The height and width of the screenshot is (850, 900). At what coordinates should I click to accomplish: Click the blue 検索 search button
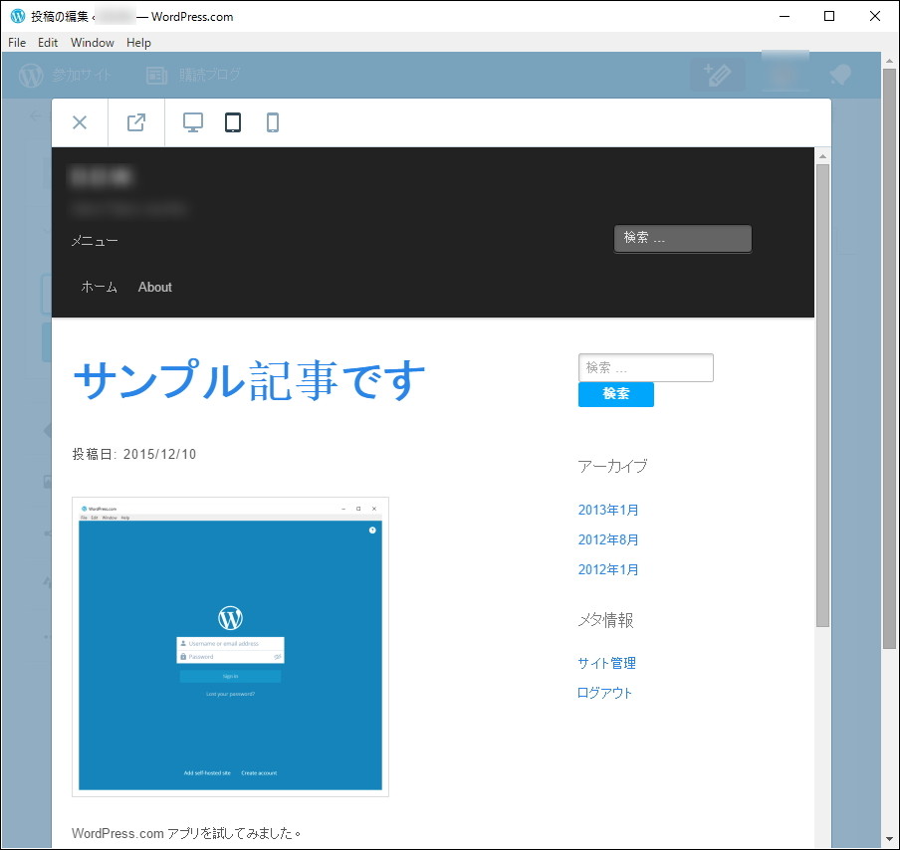coord(615,394)
